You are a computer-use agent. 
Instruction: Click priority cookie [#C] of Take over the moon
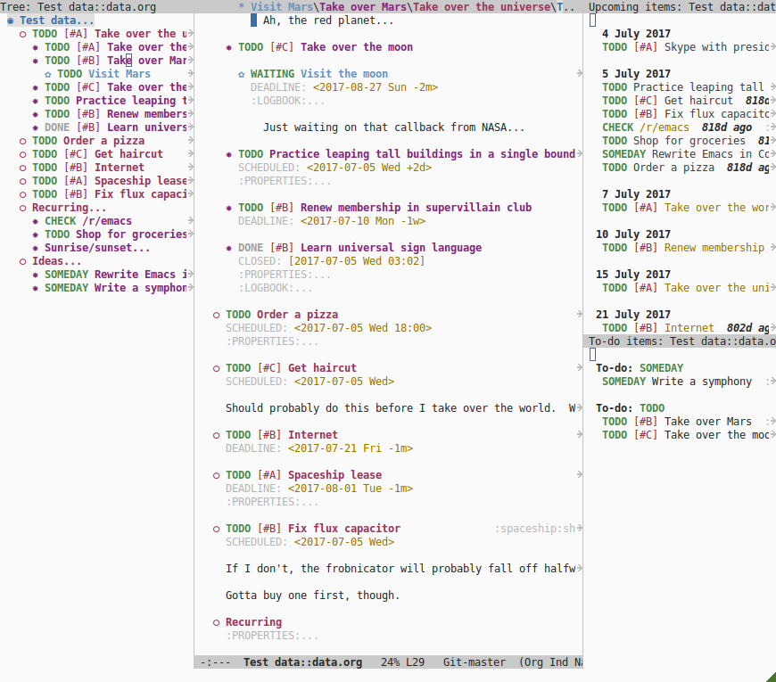click(282, 47)
